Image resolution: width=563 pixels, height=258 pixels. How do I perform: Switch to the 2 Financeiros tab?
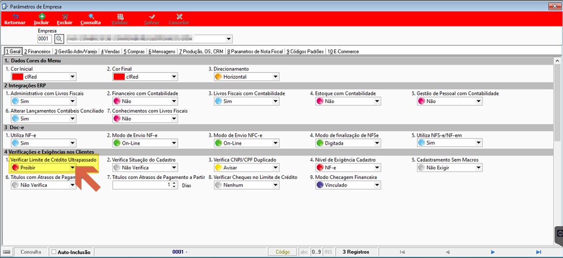click(x=37, y=52)
